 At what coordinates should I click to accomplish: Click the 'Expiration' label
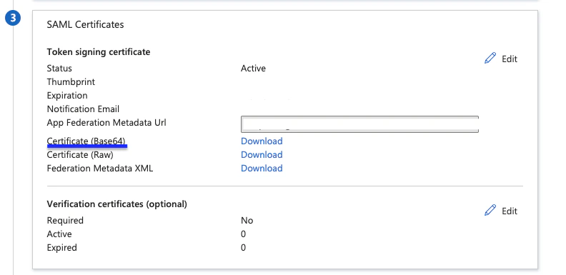pos(67,96)
